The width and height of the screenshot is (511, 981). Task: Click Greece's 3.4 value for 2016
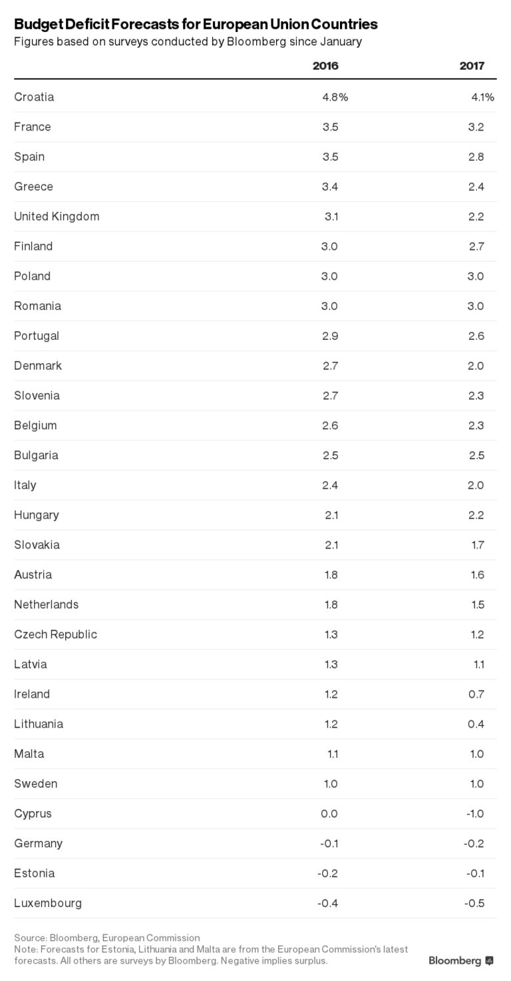click(330, 186)
